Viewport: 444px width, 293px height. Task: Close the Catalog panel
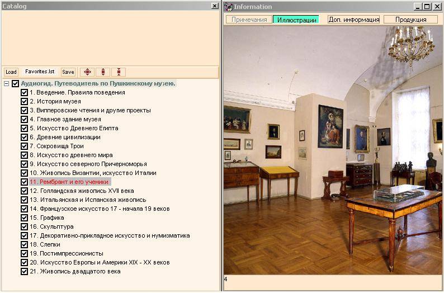pyautogui.click(x=215, y=6)
